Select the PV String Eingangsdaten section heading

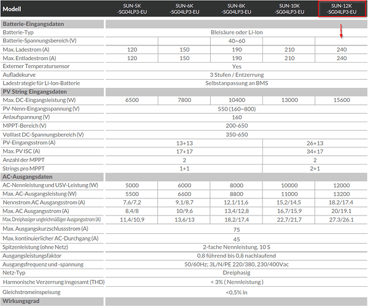tap(52, 91)
